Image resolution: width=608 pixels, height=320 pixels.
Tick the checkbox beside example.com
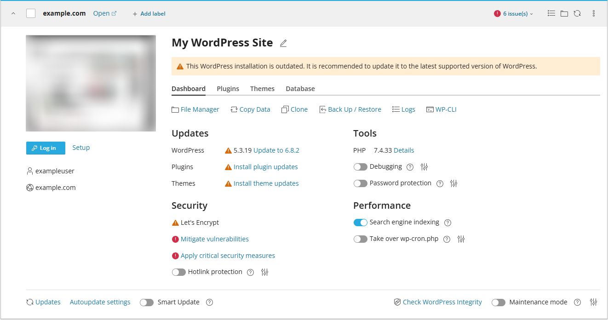31,13
